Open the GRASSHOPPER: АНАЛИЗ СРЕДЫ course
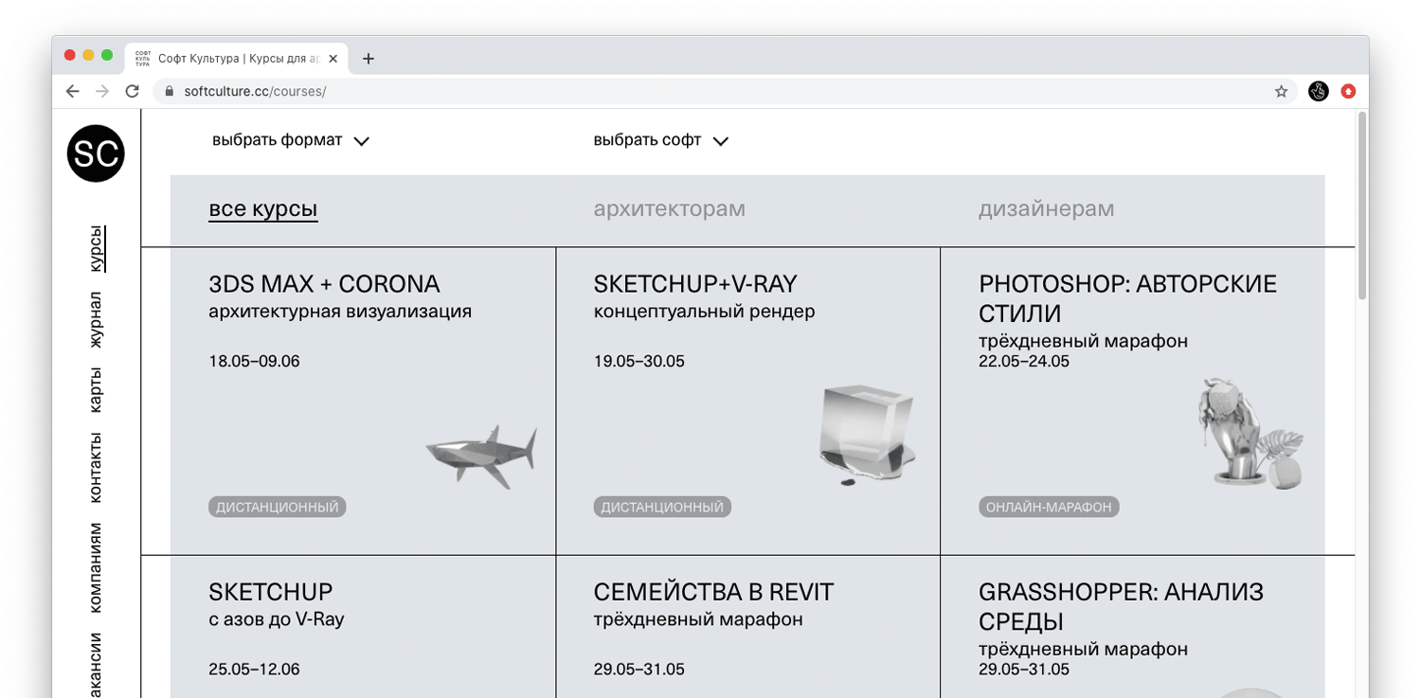 pos(1122,606)
